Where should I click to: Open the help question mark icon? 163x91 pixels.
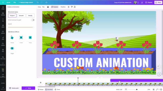tap(161, 89)
